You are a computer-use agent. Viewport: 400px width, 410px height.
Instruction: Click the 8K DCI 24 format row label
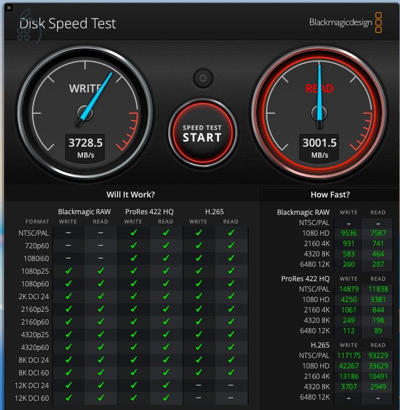point(33,360)
